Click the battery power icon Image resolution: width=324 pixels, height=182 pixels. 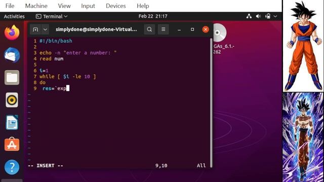tap(268, 16)
